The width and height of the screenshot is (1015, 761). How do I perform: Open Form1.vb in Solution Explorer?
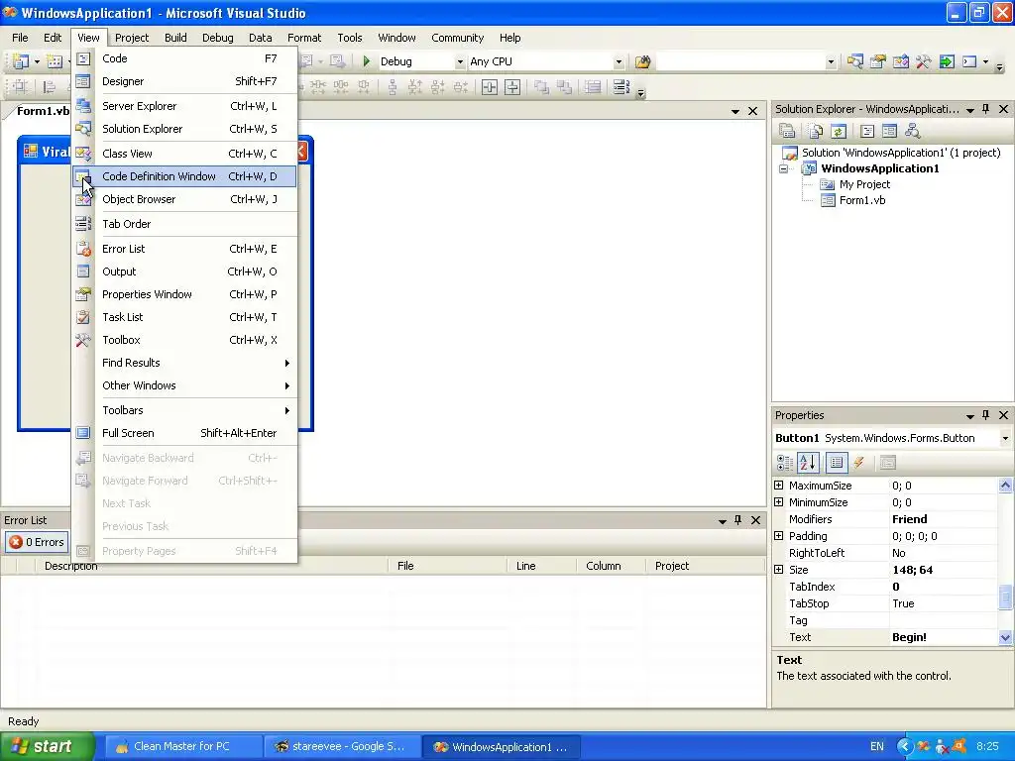pyautogui.click(x=862, y=200)
